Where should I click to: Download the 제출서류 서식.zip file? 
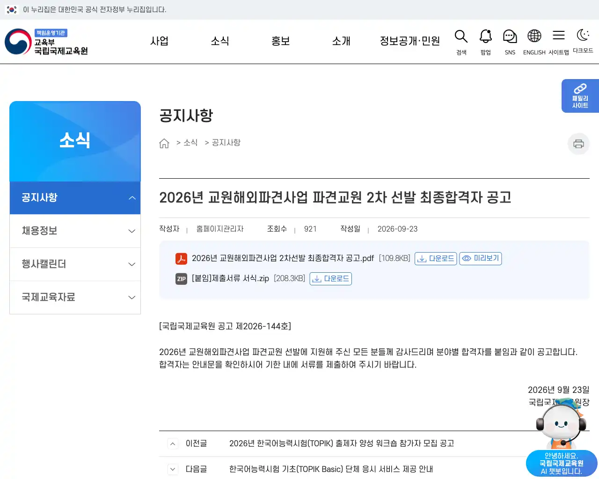[331, 279]
